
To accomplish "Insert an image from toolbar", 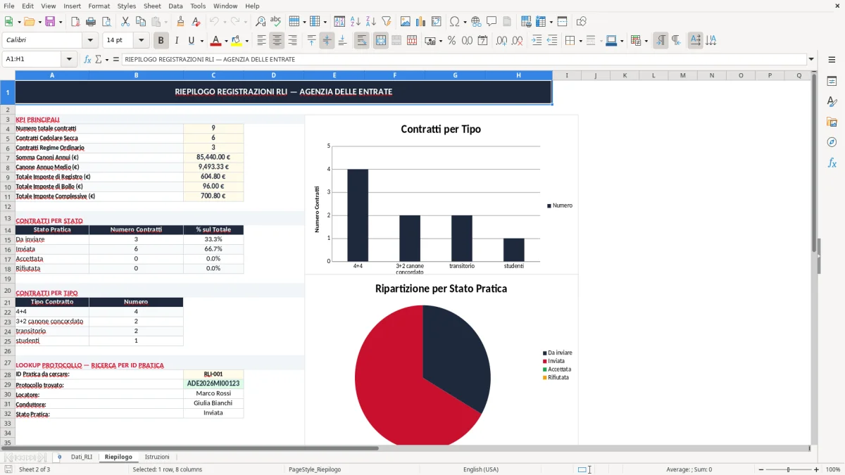I will (x=406, y=22).
